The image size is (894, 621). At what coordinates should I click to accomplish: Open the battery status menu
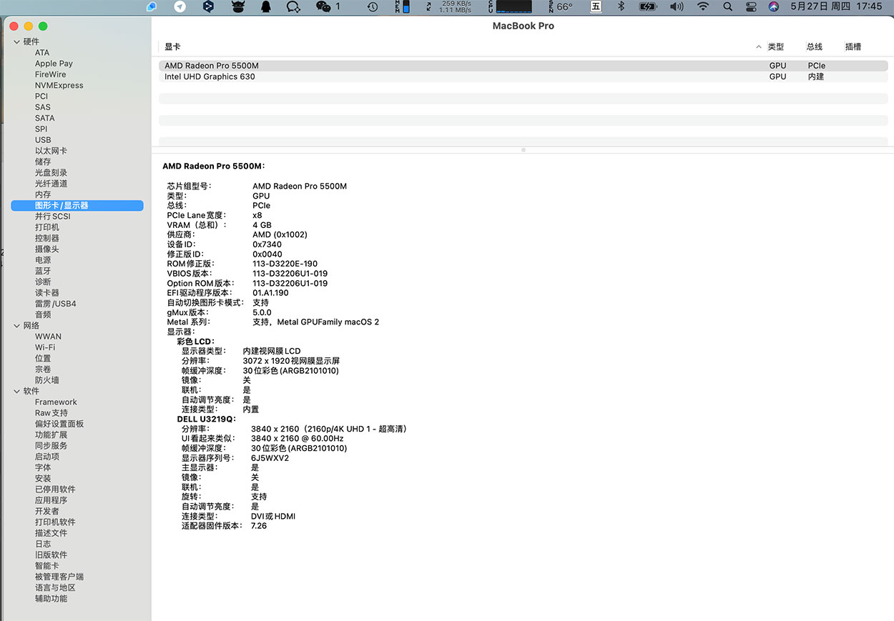[x=647, y=6]
